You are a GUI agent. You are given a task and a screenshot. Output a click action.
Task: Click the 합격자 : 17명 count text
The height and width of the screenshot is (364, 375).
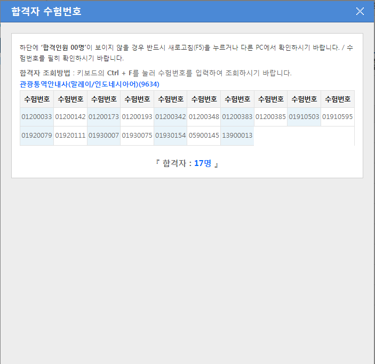coord(187,163)
